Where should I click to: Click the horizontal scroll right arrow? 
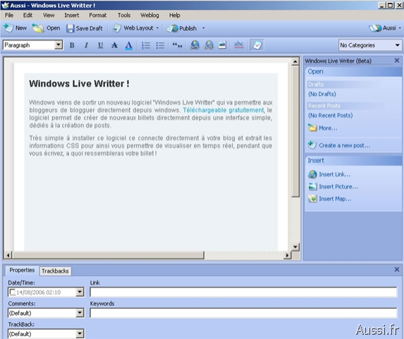click(287, 256)
